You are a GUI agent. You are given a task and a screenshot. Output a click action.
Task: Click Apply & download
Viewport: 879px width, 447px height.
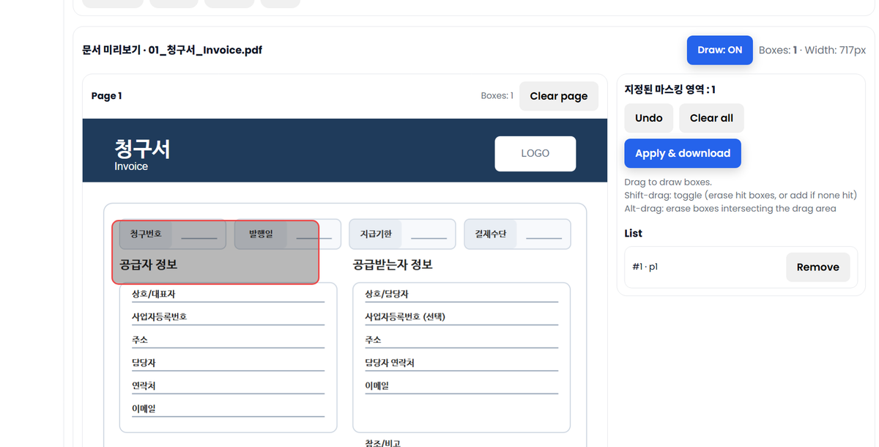pos(682,153)
